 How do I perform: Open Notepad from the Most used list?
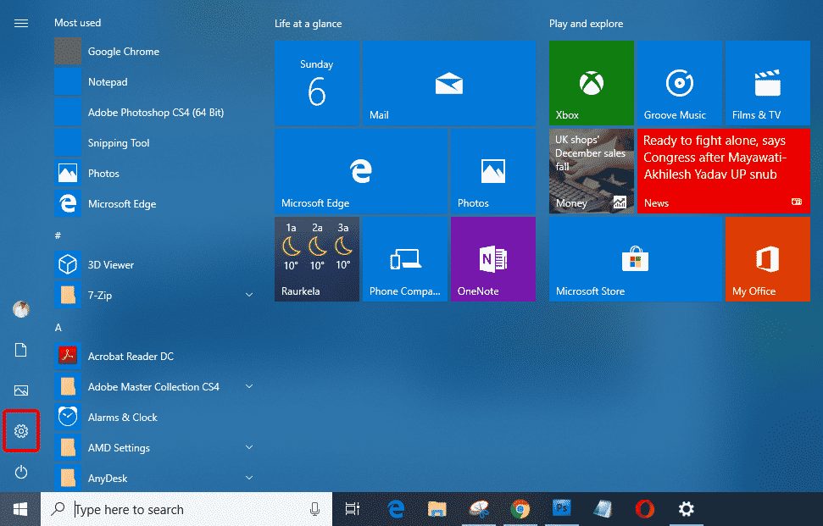[153, 82]
